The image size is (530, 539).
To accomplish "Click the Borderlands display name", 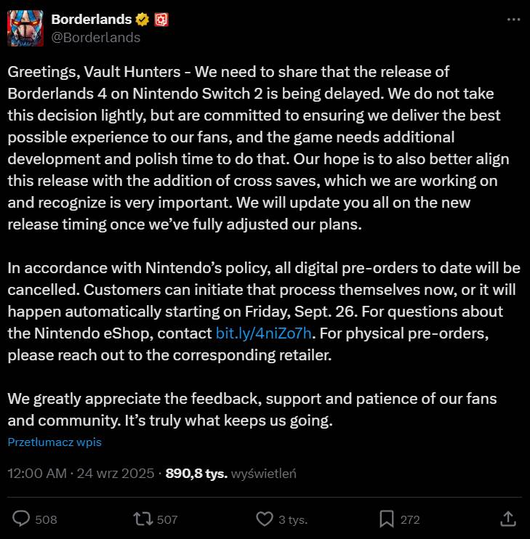I will (x=92, y=20).
